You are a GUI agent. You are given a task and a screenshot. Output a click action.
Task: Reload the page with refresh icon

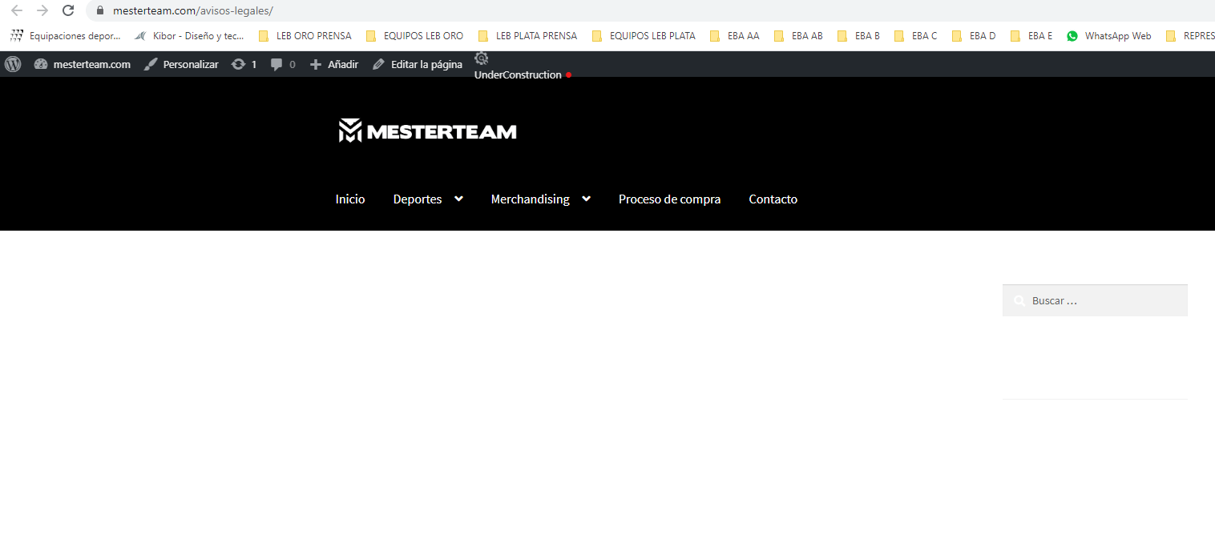(69, 10)
